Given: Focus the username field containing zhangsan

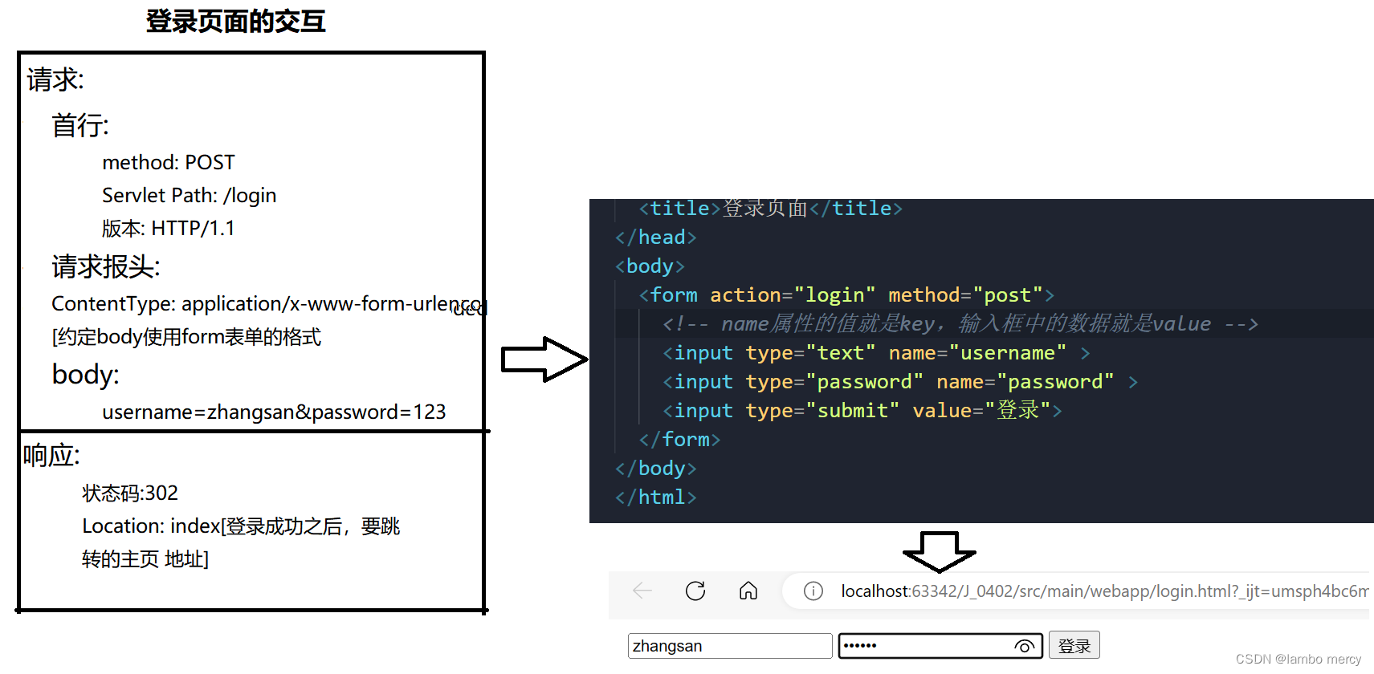Looking at the screenshot, I should pos(730,646).
